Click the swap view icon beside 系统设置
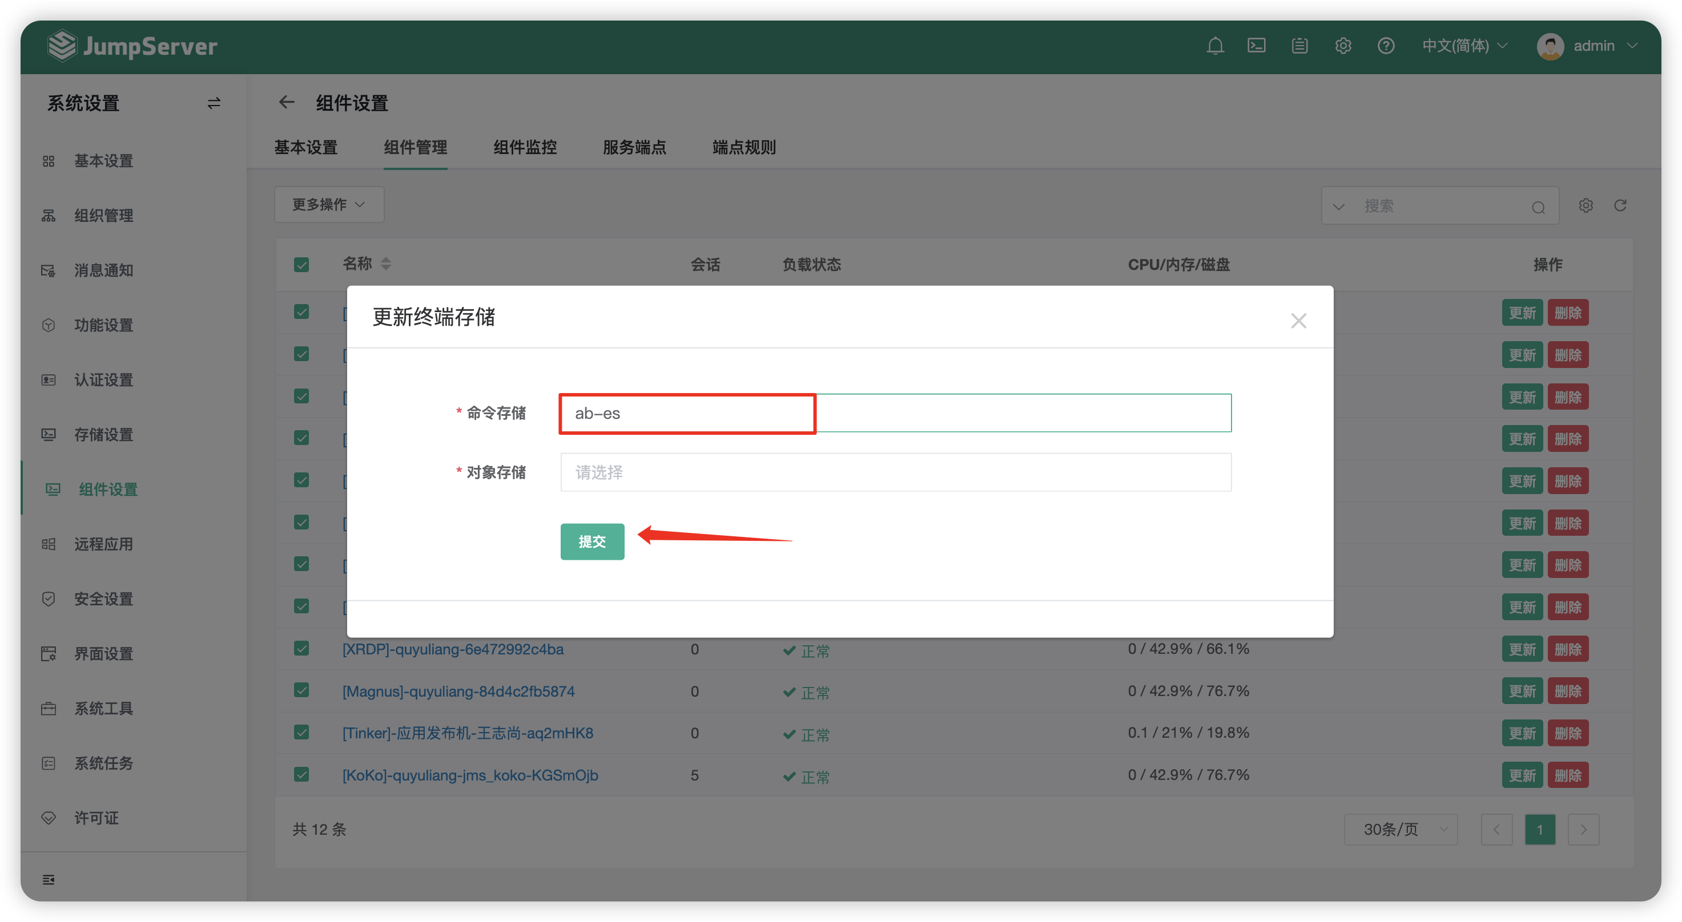The image size is (1682, 922). [x=214, y=103]
